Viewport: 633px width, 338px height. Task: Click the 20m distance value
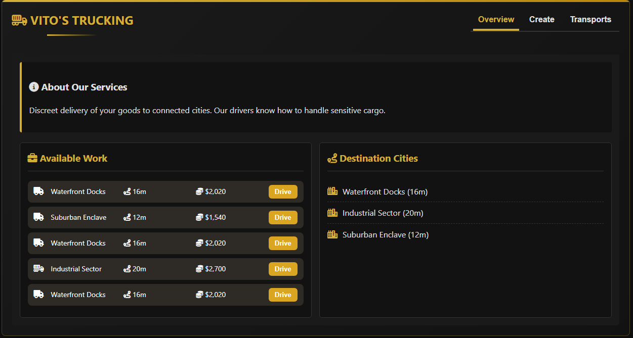[139, 269]
